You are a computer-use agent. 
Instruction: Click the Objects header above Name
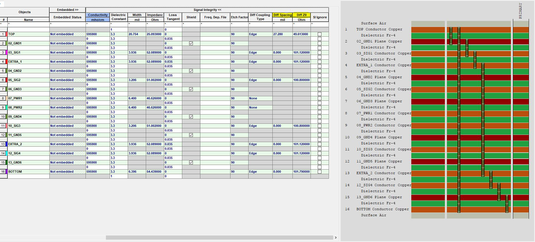pyautogui.click(x=24, y=12)
